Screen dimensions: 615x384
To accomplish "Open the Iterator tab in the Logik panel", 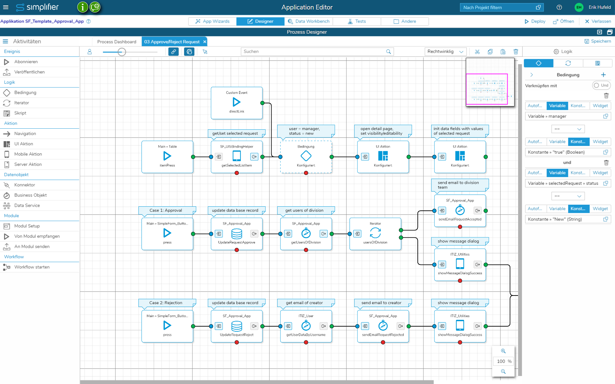I will pyautogui.click(x=568, y=63).
